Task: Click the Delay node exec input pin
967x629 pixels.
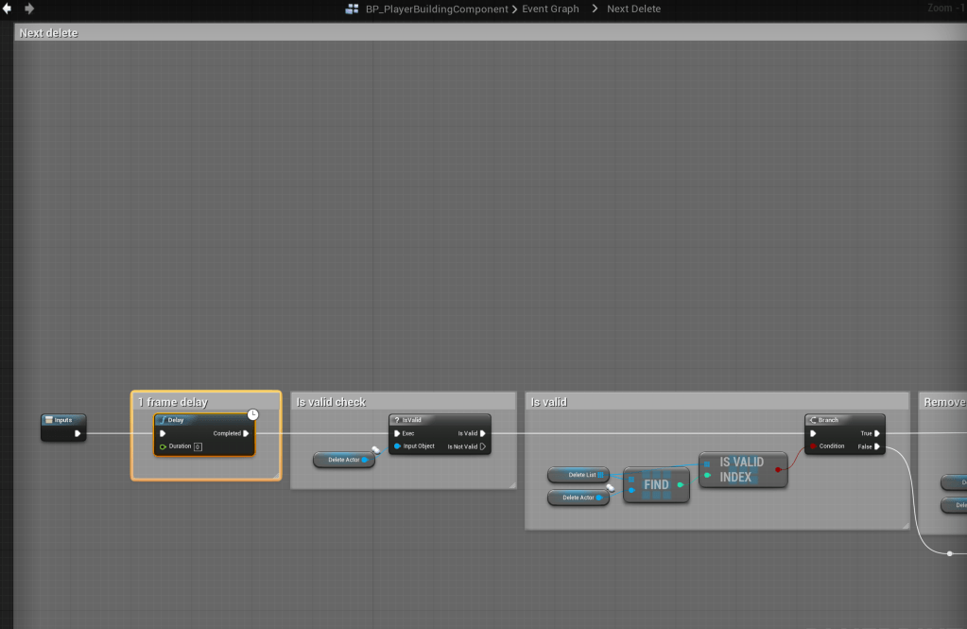Action: pyautogui.click(x=163, y=433)
